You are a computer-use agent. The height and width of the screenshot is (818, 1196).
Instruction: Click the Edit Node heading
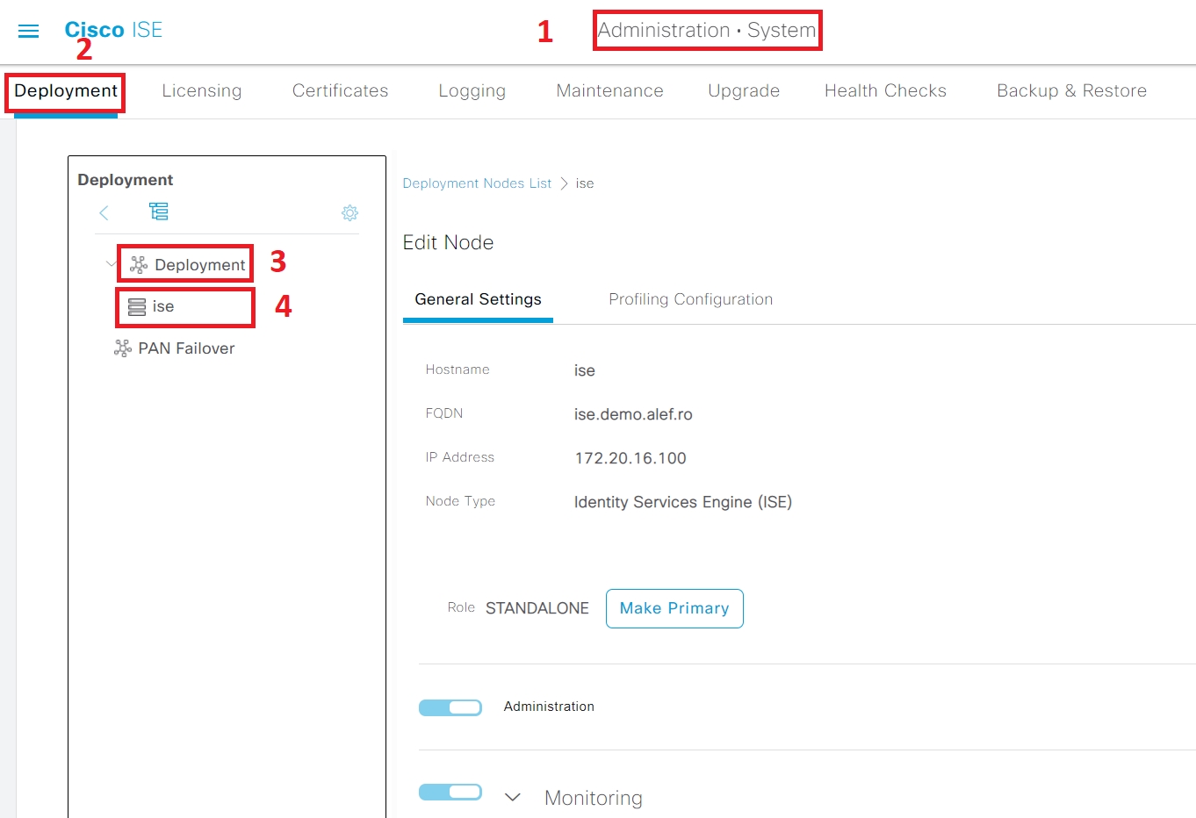coord(448,242)
